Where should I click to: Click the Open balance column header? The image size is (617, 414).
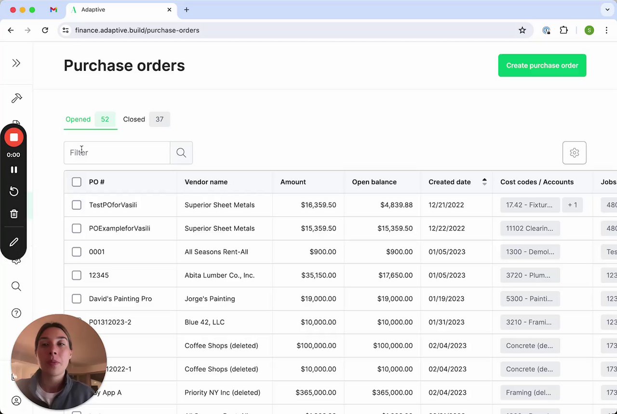pyautogui.click(x=374, y=182)
